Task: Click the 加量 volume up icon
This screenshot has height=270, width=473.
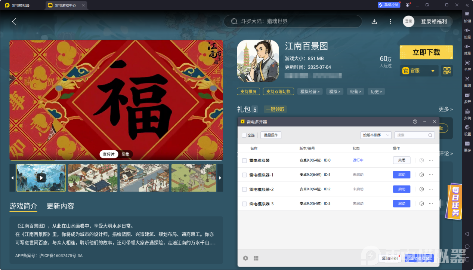Action: [x=467, y=30]
